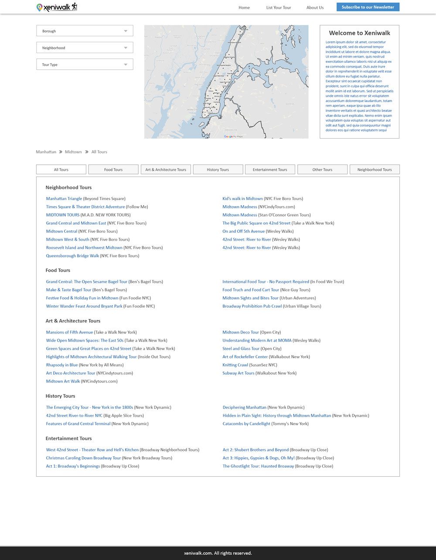Open Deciphering Manhattan tour link

(x=245, y=407)
